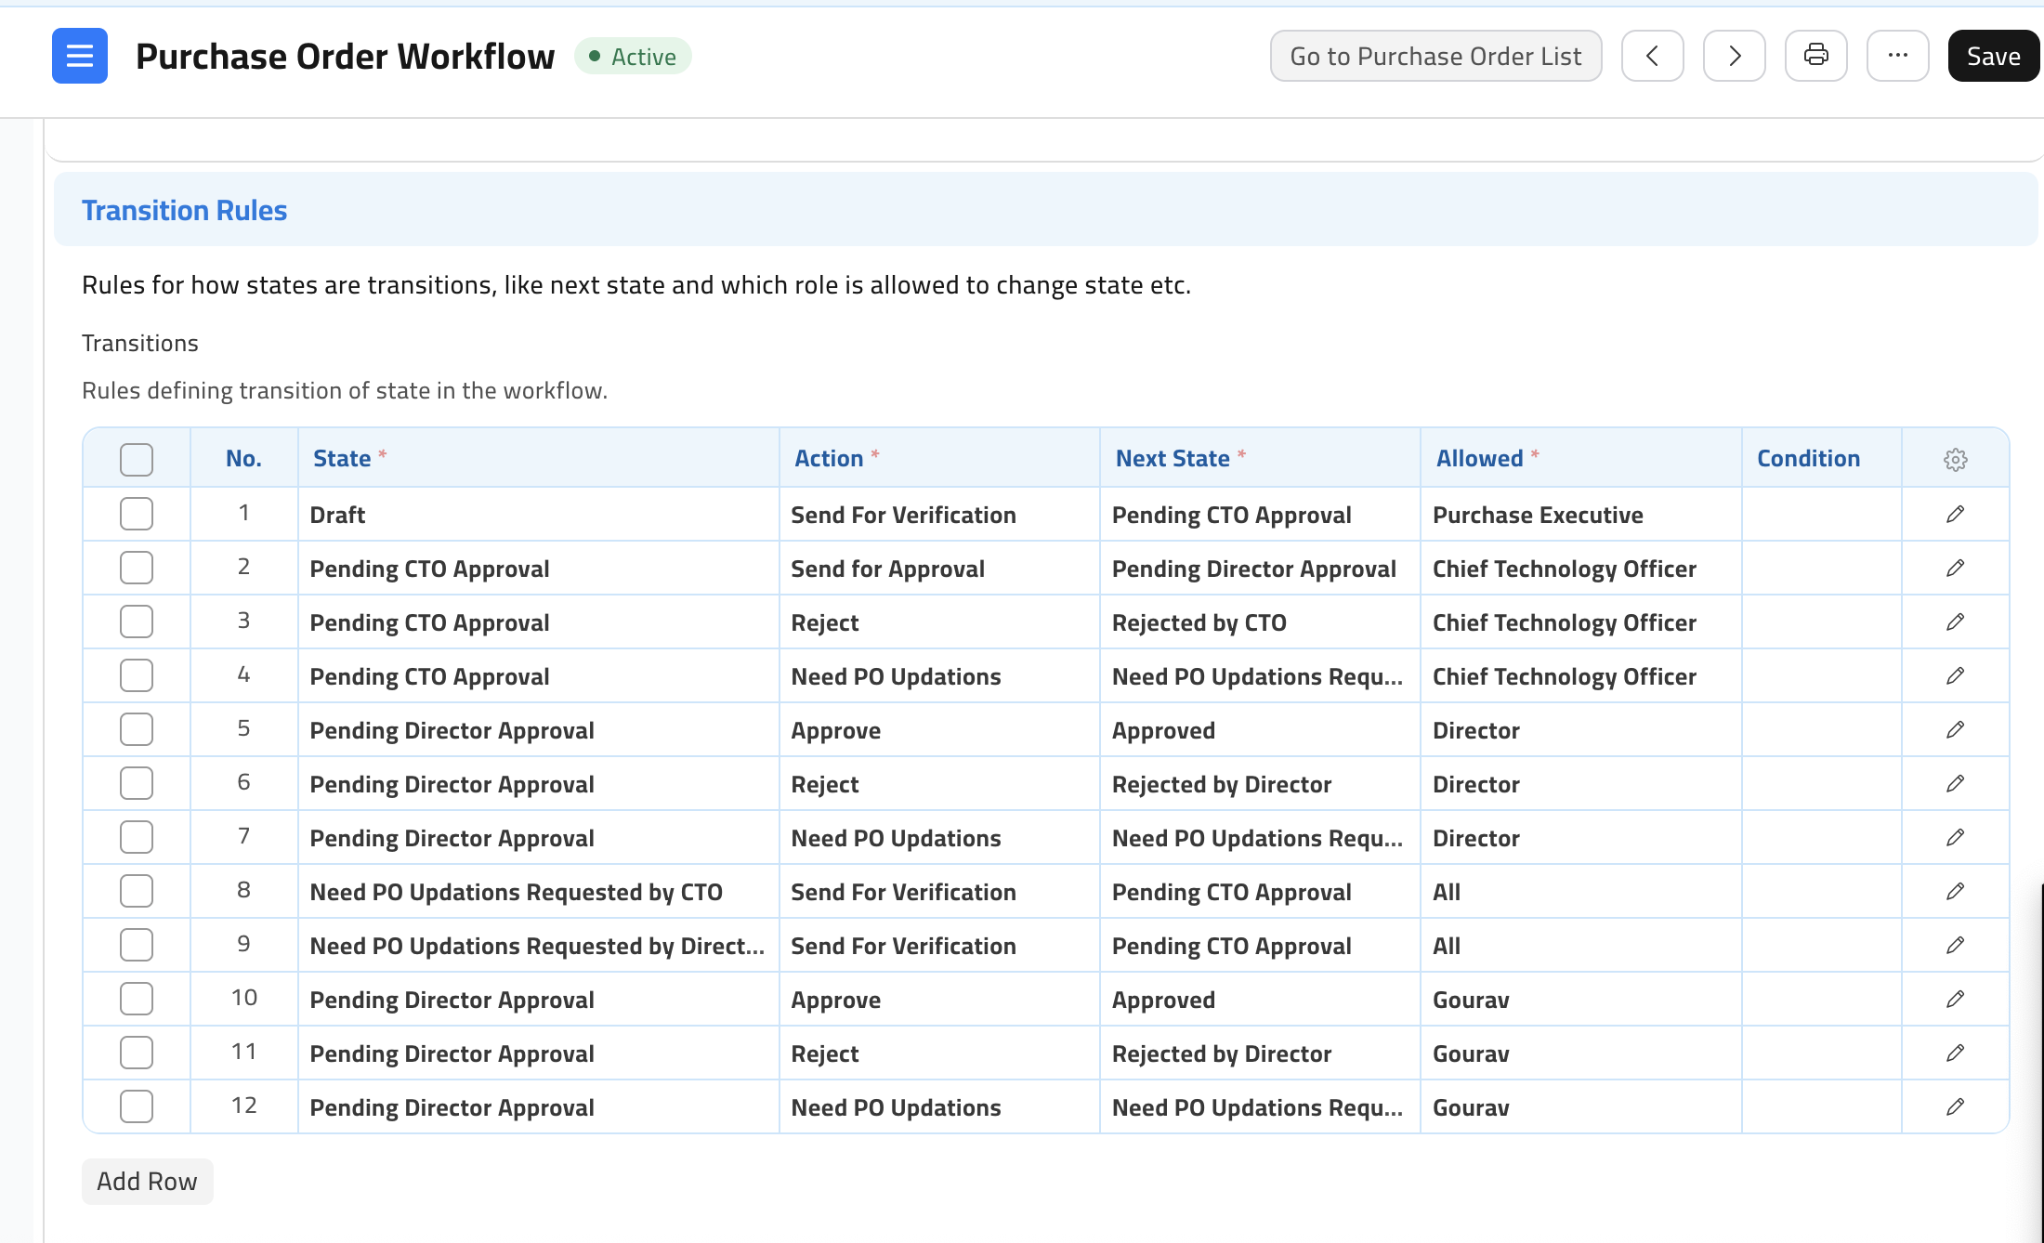Check the row 3 Reject checkbox
Viewport: 2044px width, 1243px height.
point(137,621)
